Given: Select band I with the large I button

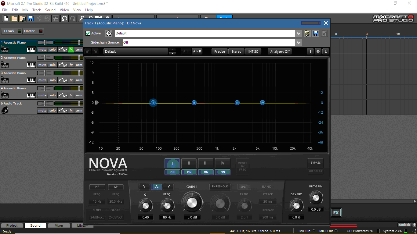Looking at the screenshot, I should (172, 163).
